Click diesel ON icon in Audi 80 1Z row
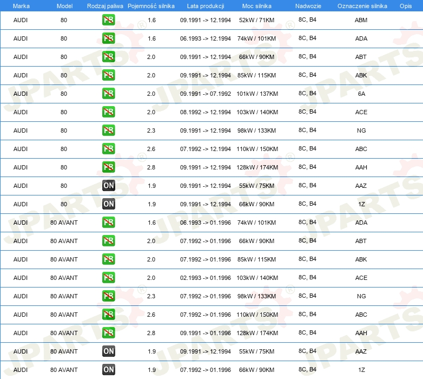Viewport: 423px width, 379px height. 108,204
